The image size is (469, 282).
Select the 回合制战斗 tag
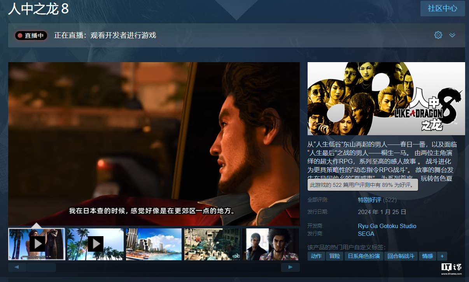[401, 256]
